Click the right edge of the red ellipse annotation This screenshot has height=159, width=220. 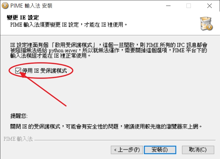point(73,71)
